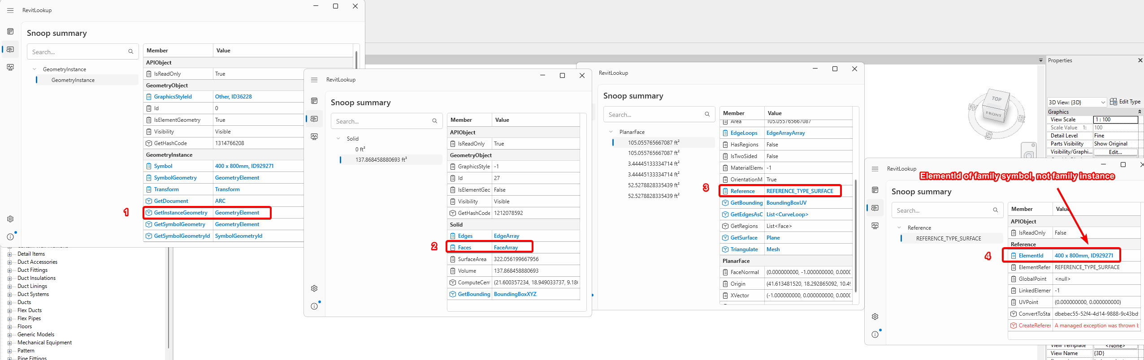Open settings gear in Solid window

pyautogui.click(x=314, y=288)
